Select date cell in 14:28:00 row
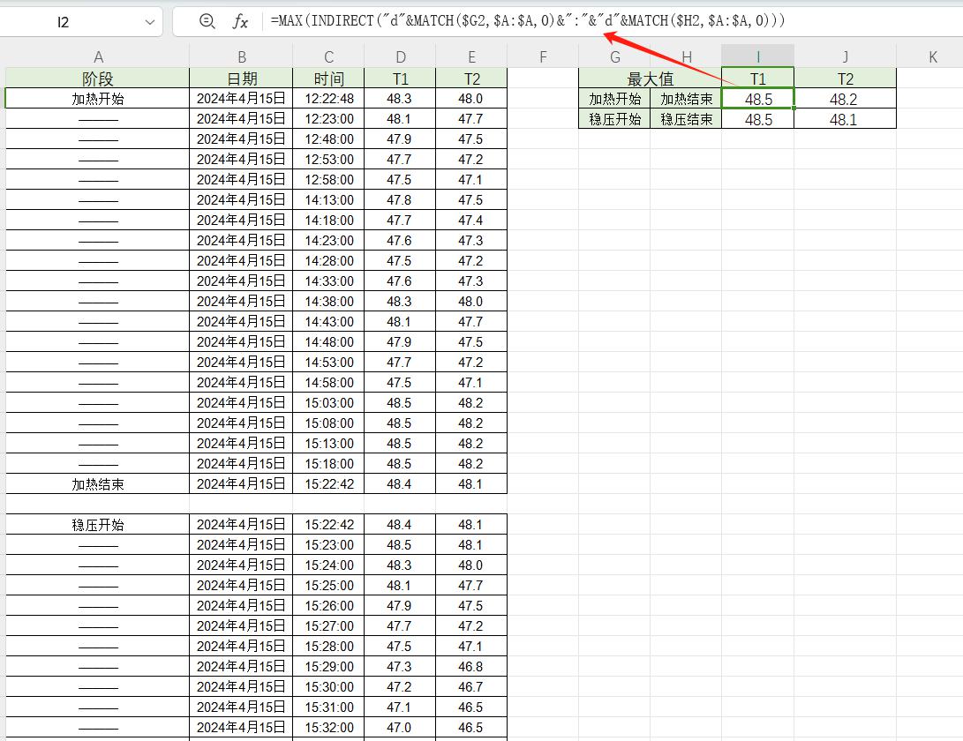Screen dimensions: 963x741 tap(241, 260)
